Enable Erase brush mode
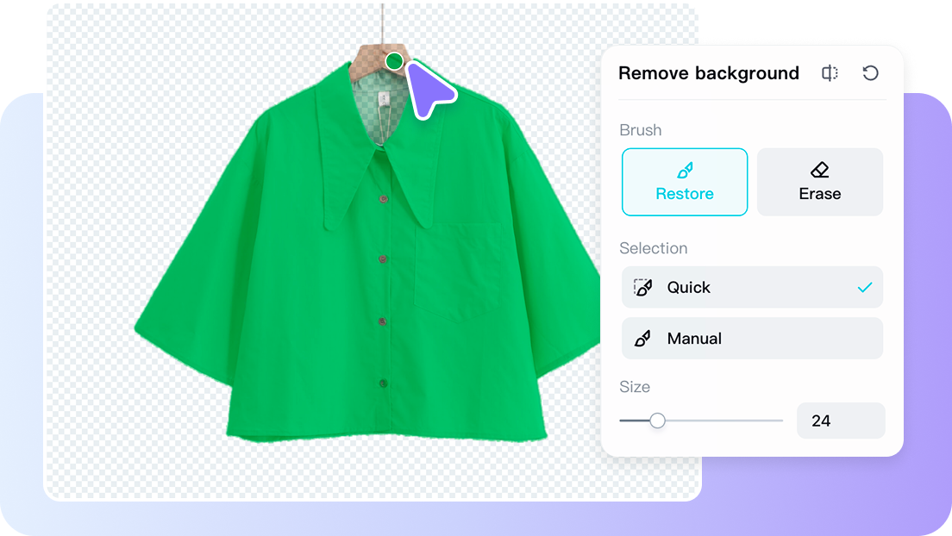The width and height of the screenshot is (952, 536). (819, 182)
